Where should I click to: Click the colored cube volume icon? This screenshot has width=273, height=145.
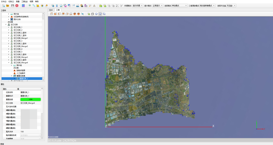pyautogui.click(x=42, y=6)
